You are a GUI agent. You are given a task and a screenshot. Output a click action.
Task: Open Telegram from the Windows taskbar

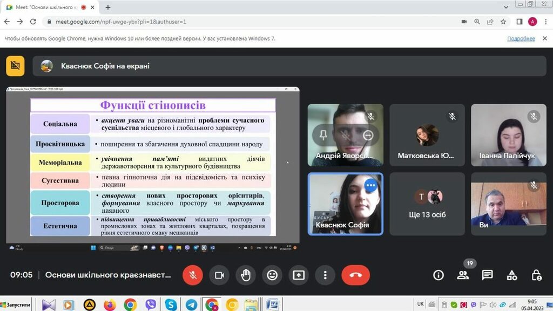tap(191, 305)
